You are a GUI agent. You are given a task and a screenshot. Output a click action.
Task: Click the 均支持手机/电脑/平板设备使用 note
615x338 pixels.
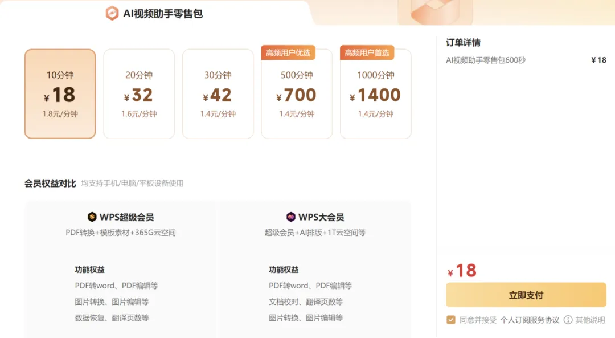click(x=132, y=184)
